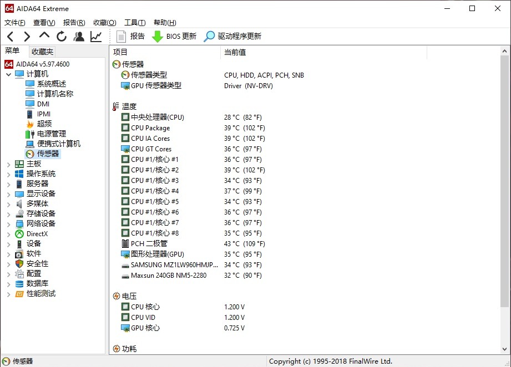Refresh using the circular arrow icon
Screen dimensions: 511x367
point(61,37)
